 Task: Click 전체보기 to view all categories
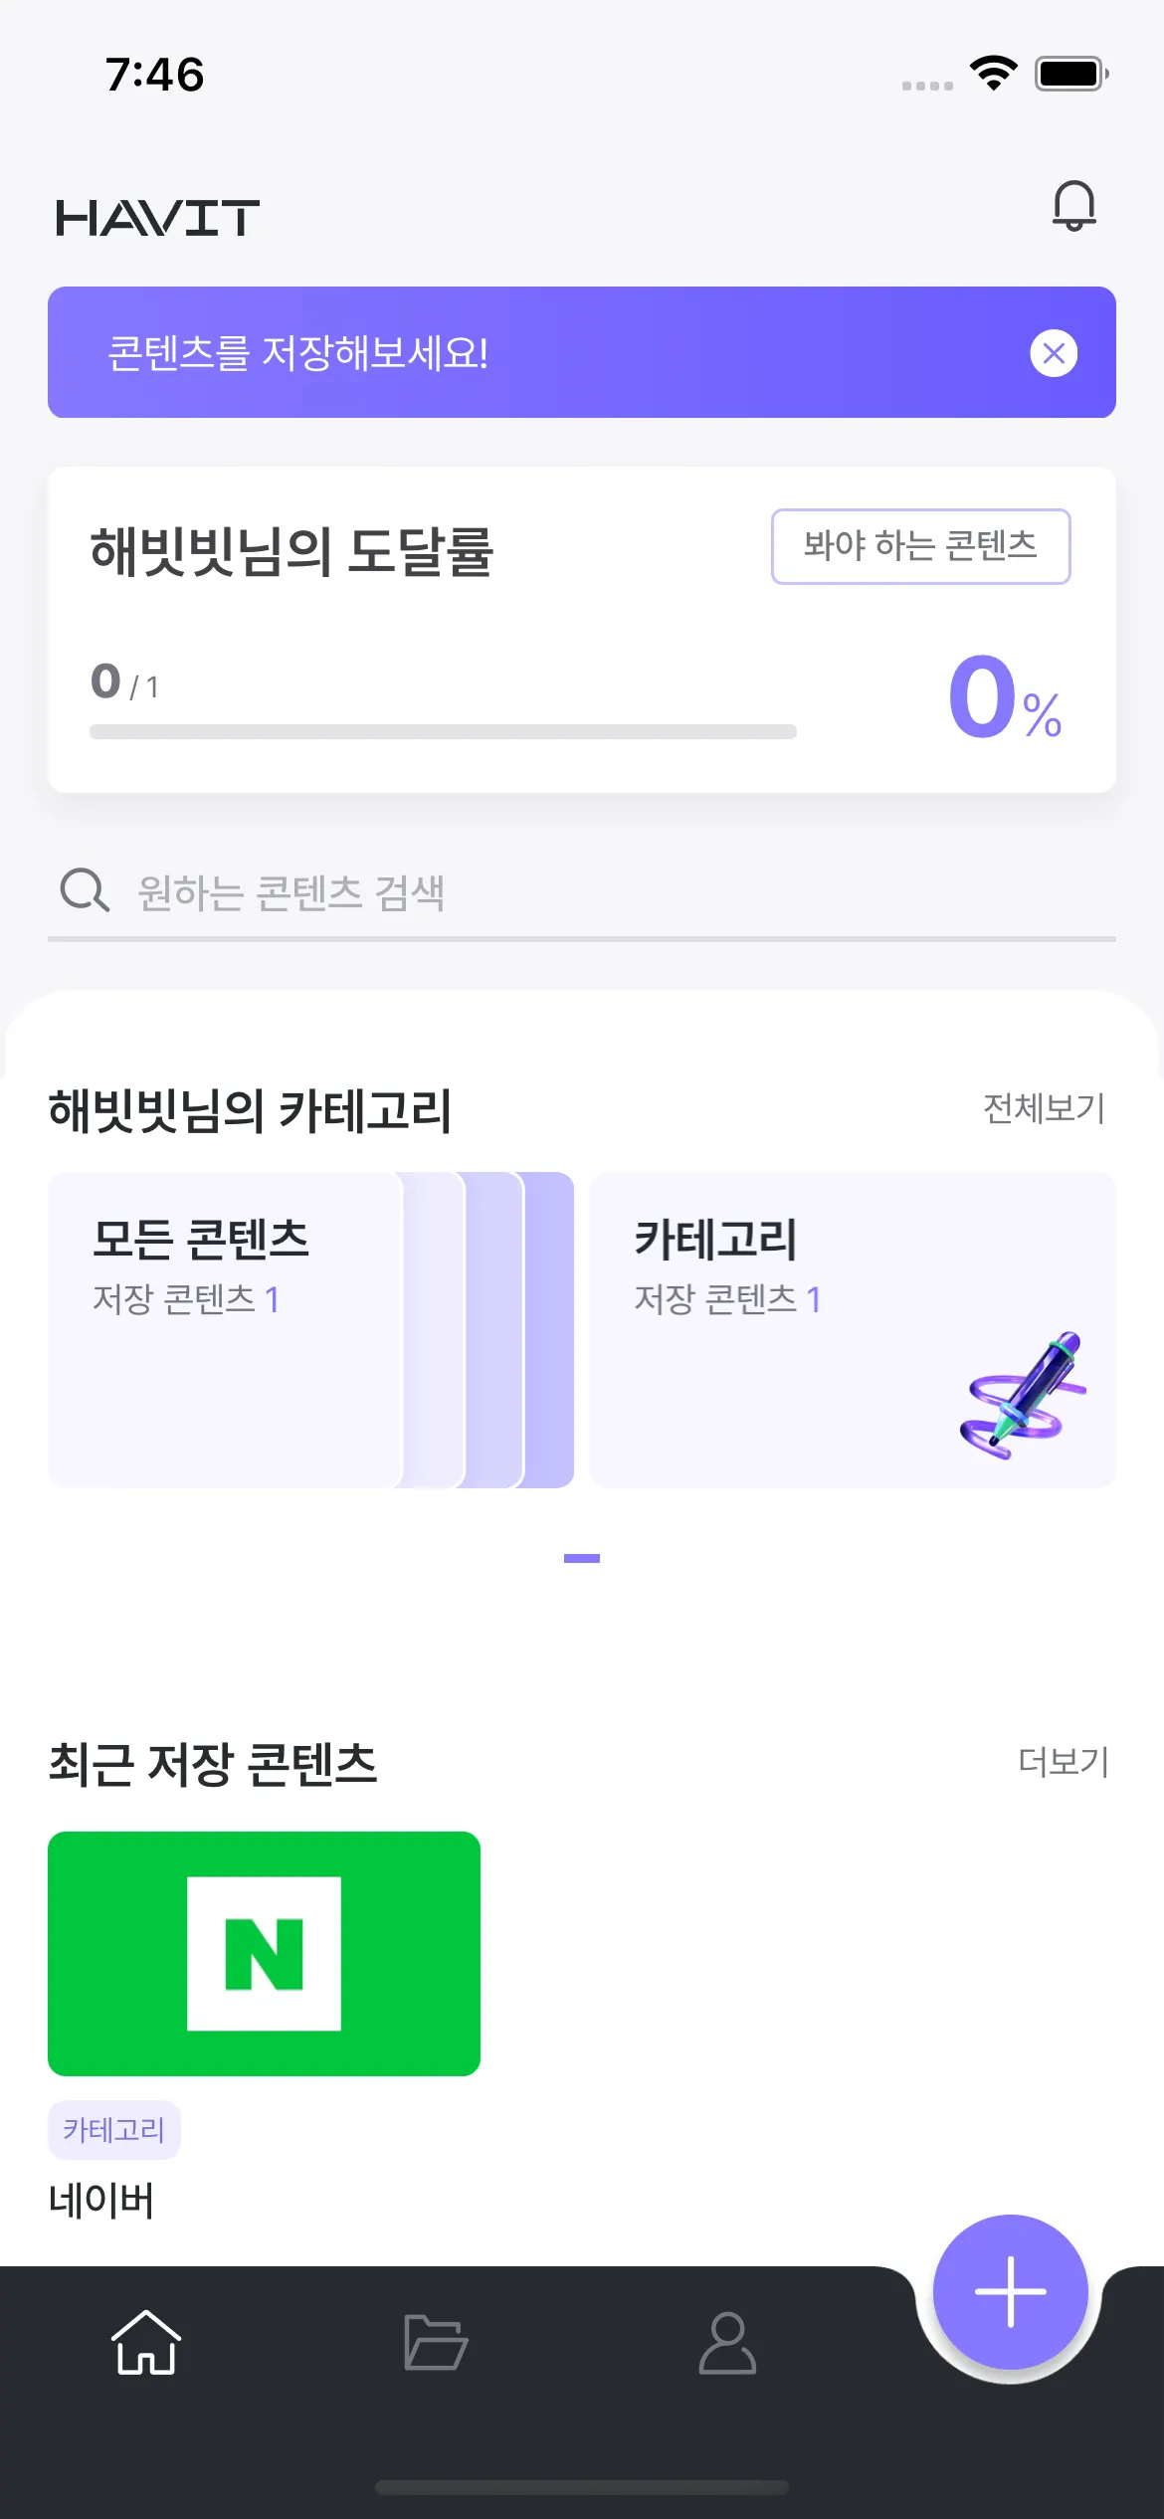pyautogui.click(x=1044, y=1108)
